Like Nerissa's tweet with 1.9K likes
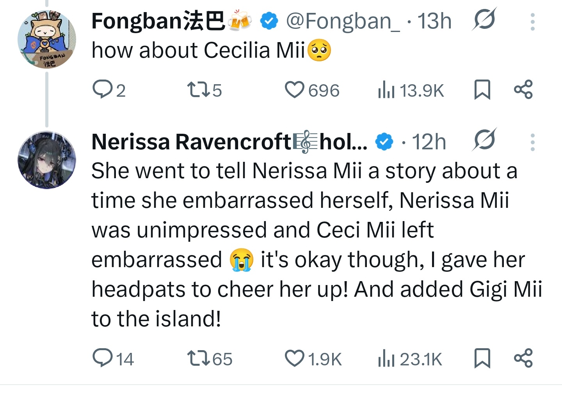 pos(294,358)
